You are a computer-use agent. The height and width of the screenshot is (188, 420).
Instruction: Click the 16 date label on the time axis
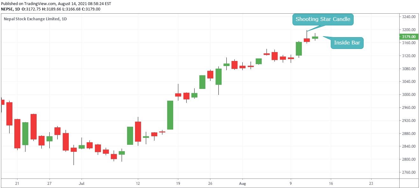(x=331, y=184)
